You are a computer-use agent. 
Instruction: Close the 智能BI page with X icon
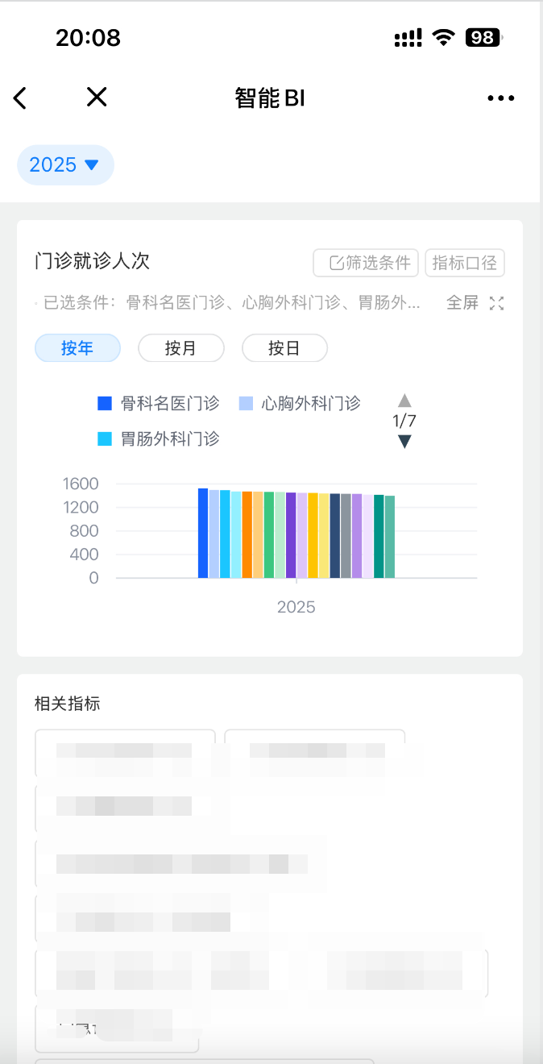(97, 98)
